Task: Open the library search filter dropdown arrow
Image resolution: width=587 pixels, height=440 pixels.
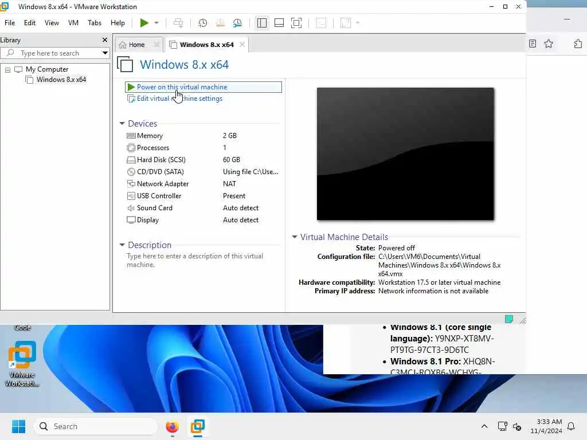Action: 105,53
